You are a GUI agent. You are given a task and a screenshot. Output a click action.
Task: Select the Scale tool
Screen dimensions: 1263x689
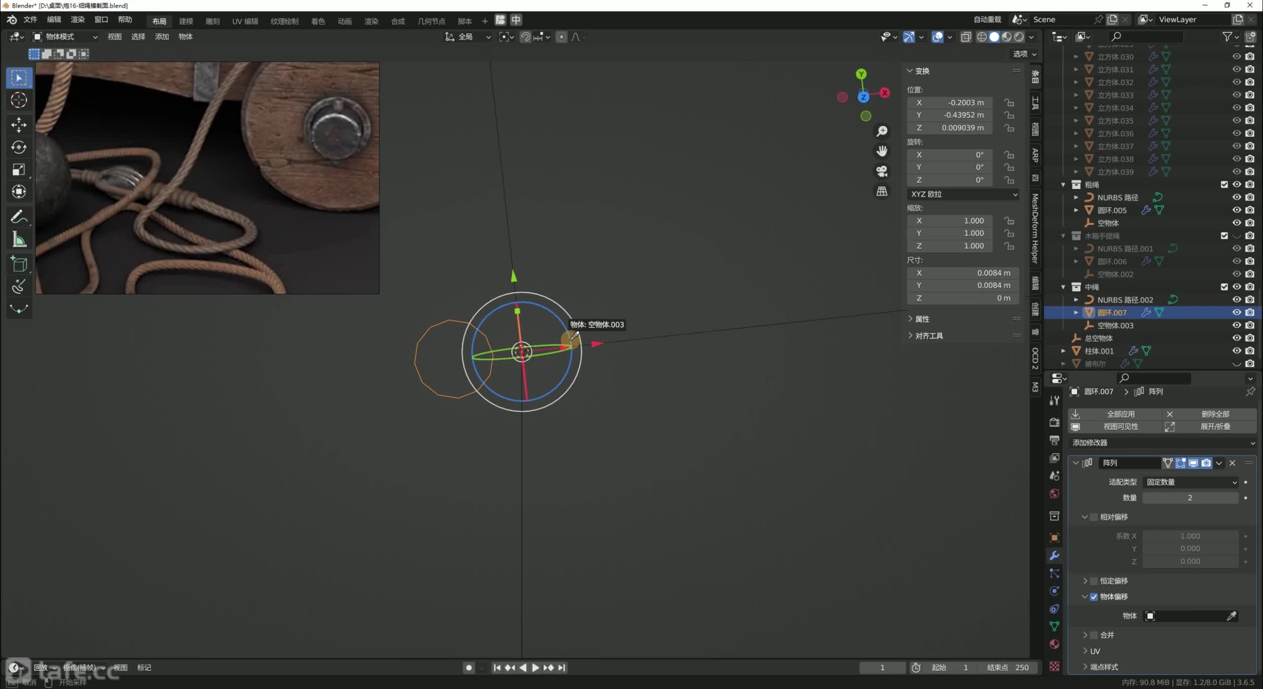coord(19,170)
